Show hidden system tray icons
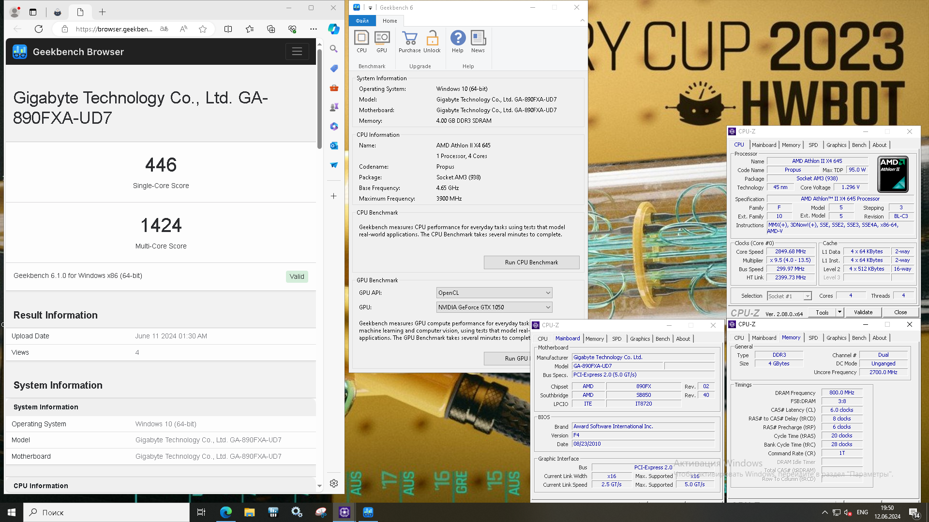The image size is (929, 522). pyautogui.click(x=824, y=512)
